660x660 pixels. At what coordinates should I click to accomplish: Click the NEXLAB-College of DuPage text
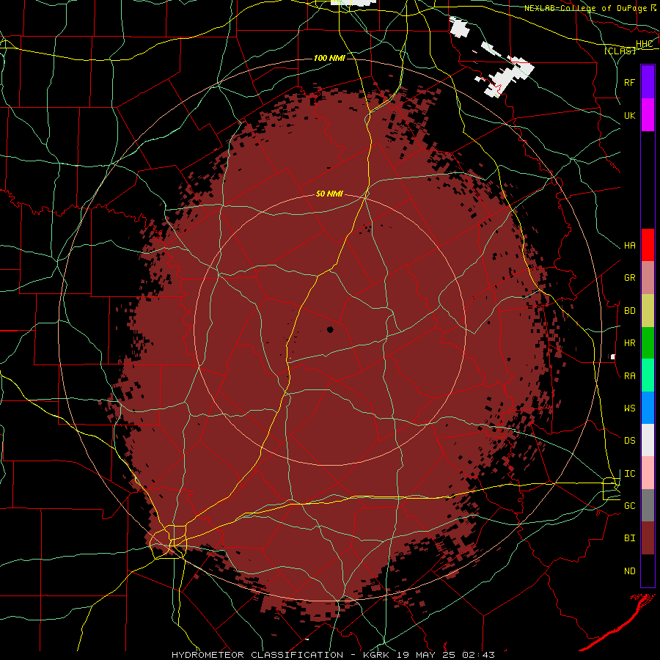pos(587,8)
